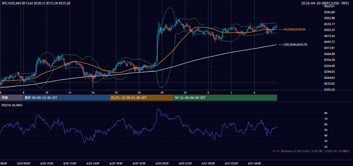The image size is (353, 166).
Task: Click the 4/21 00:00 time axis label
Action: [208, 164]
